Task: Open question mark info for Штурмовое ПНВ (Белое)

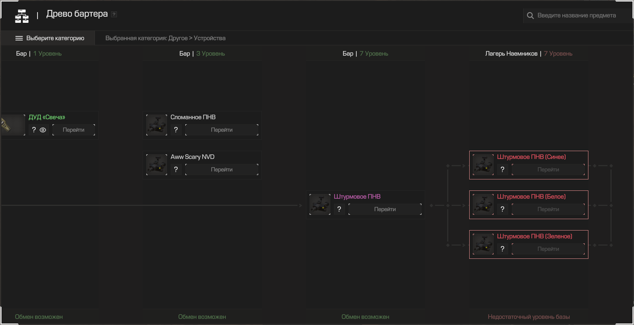Action: (x=502, y=209)
